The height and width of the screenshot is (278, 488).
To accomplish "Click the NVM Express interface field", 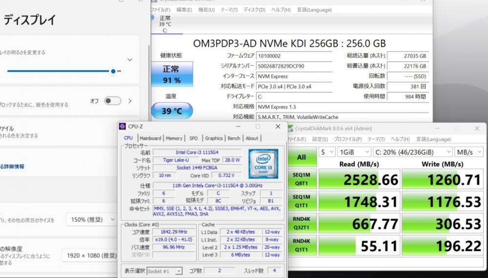I will (x=294, y=76).
